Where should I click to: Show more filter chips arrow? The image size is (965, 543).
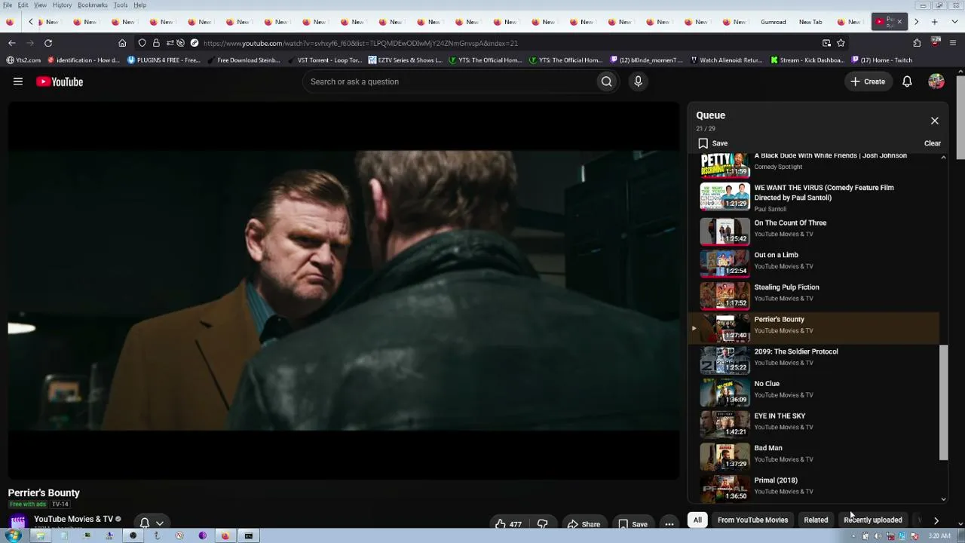click(x=936, y=520)
